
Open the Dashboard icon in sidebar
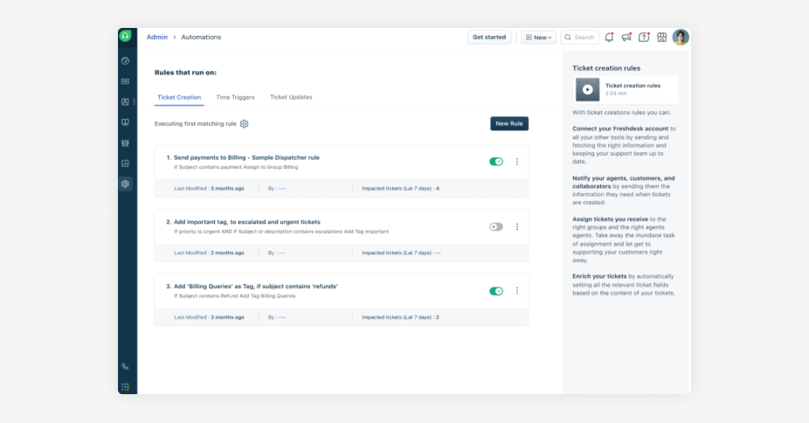pyautogui.click(x=126, y=61)
